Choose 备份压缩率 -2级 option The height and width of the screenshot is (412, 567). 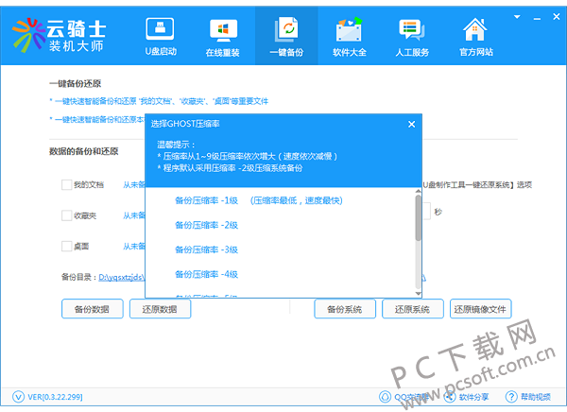(x=206, y=225)
